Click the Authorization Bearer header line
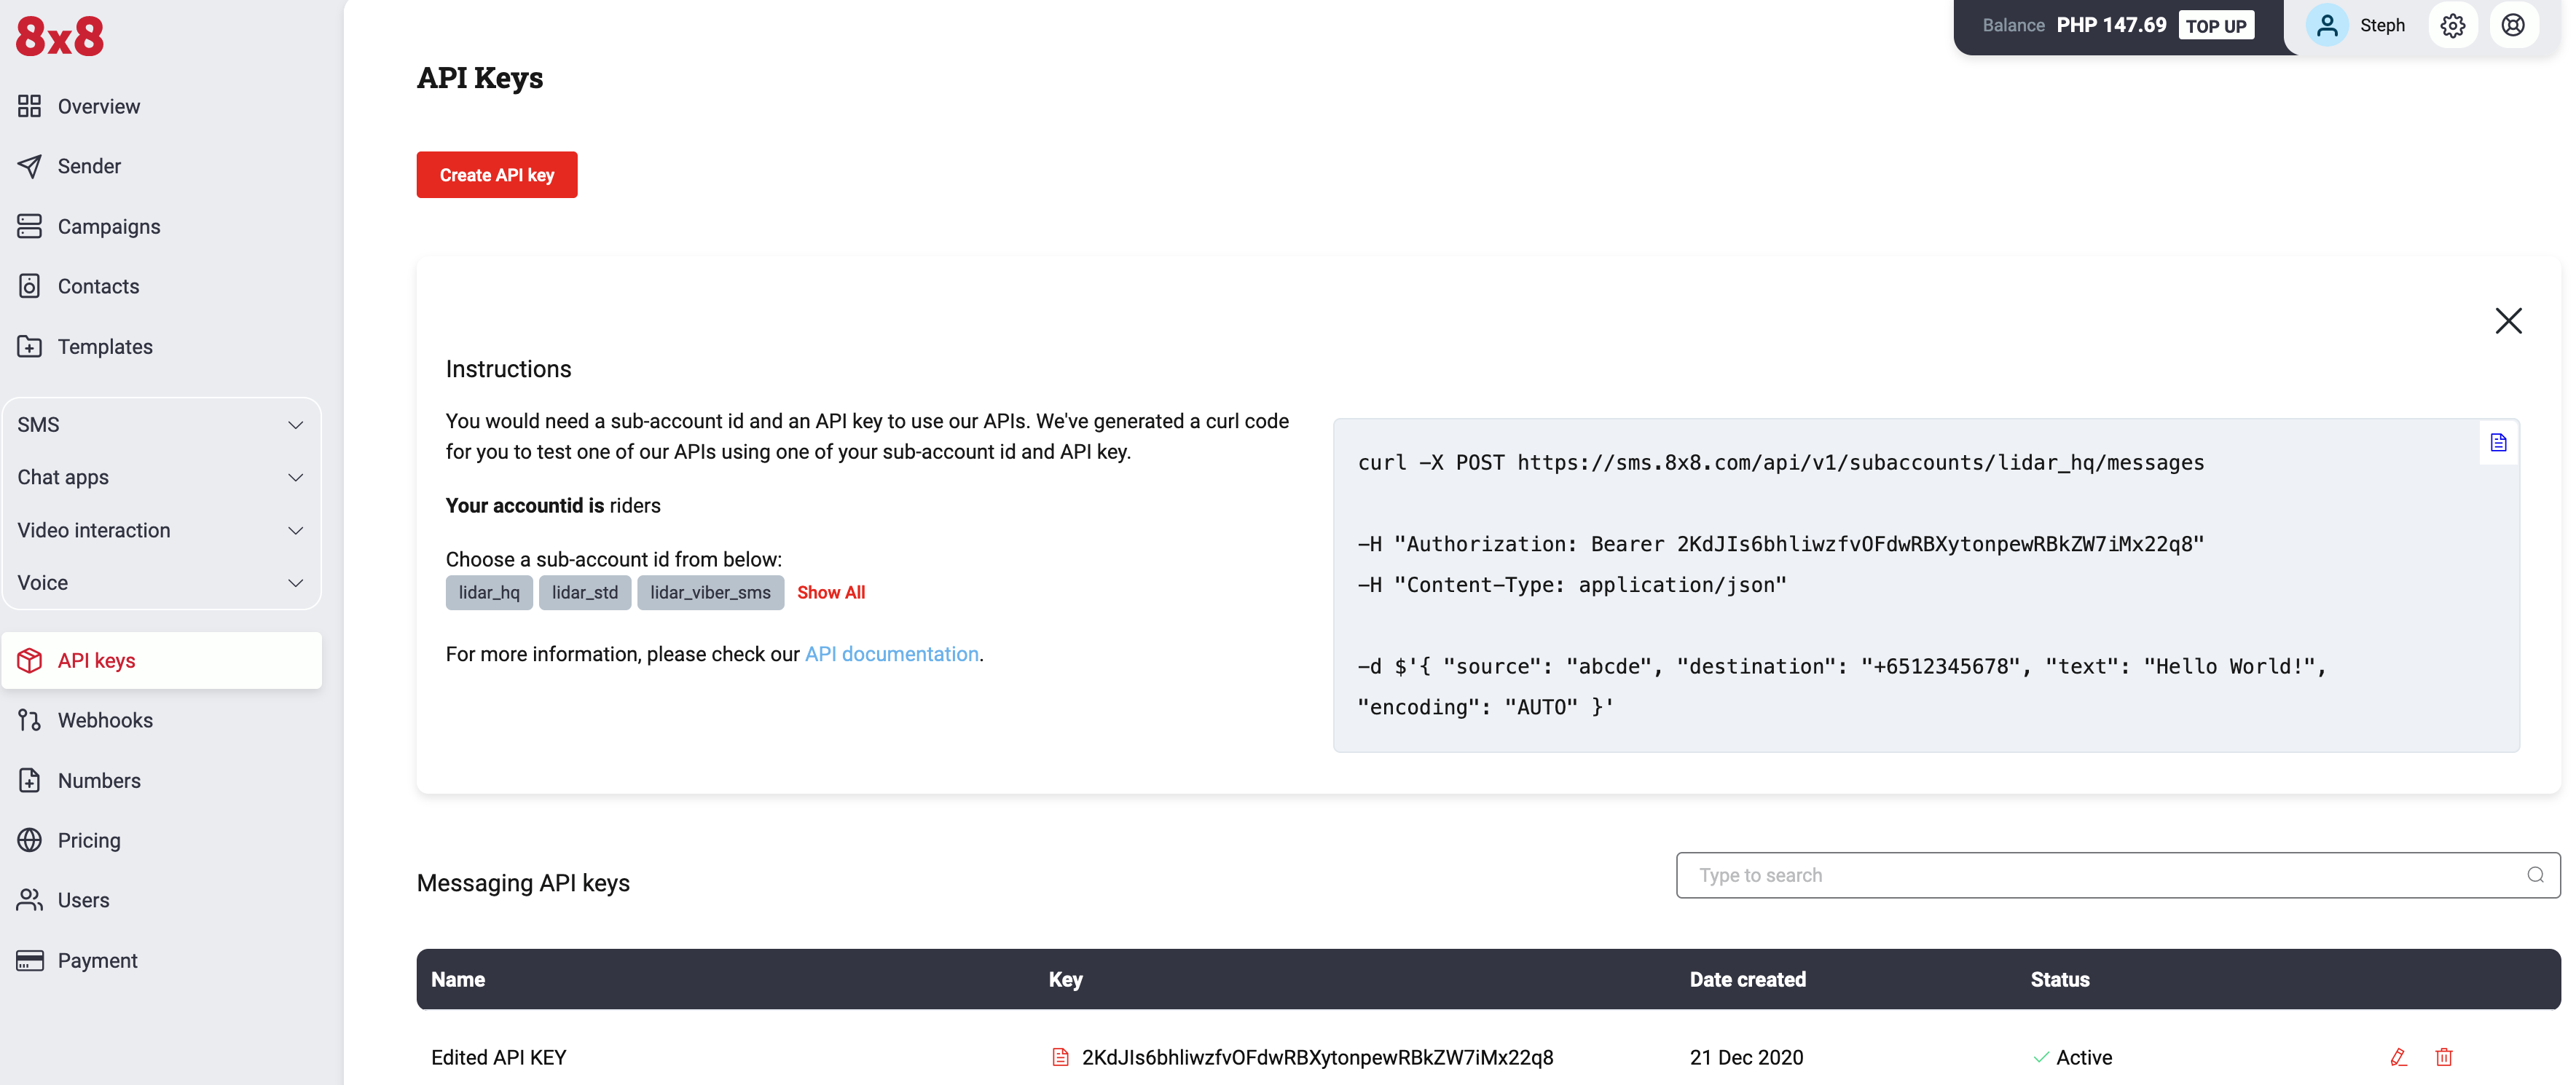Image resolution: width=2576 pixels, height=1085 pixels. (x=1780, y=544)
